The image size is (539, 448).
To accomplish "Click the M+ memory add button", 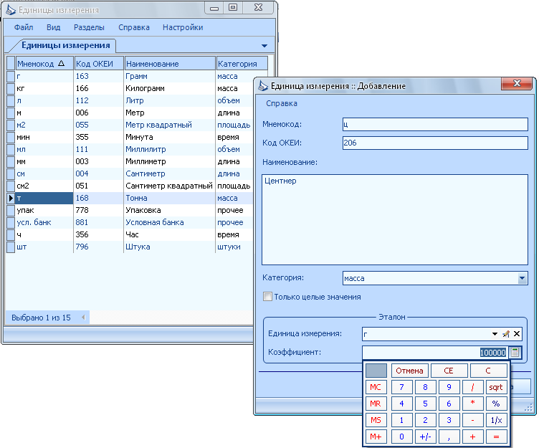I will coord(376,437).
